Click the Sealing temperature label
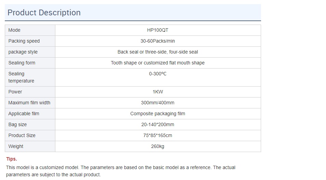Screen dimensions: 326x180 tap(21, 77)
